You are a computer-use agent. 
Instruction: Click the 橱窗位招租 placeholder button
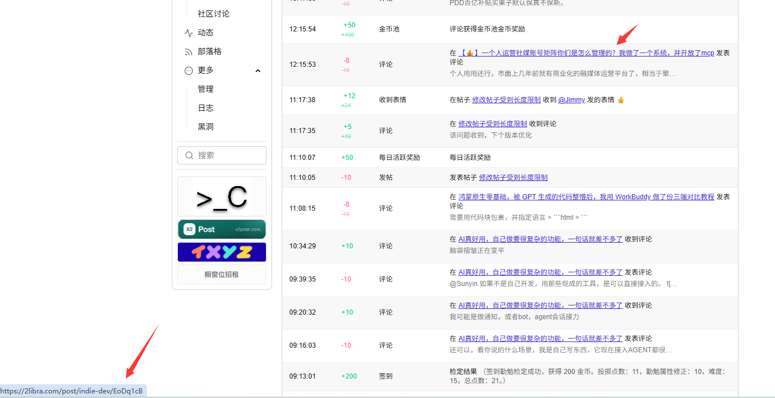[x=222, y=274]
